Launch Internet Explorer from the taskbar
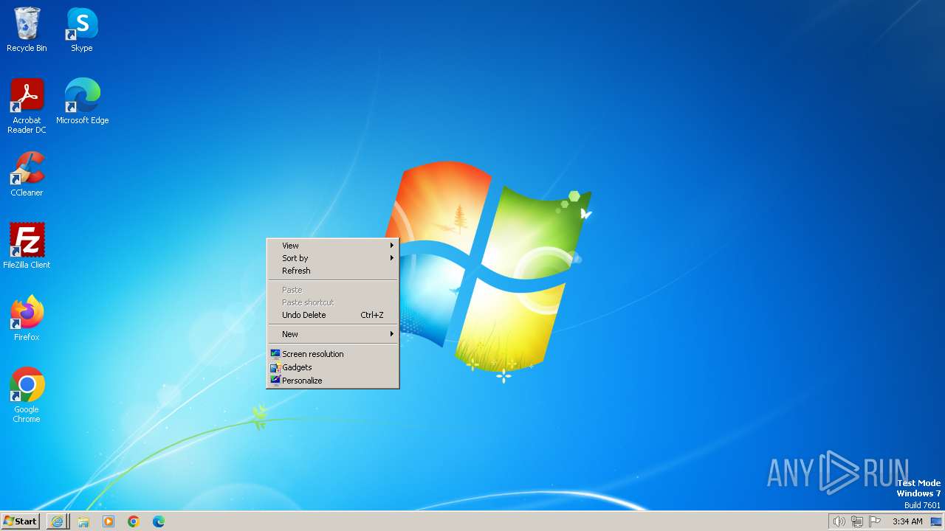Viewport: 945px width, 531px height. (58, 521)
